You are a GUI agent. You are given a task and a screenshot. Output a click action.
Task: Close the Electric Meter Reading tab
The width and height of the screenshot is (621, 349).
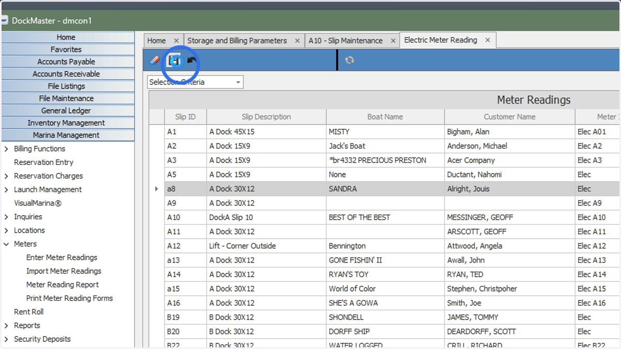click(x=487, y=40)
